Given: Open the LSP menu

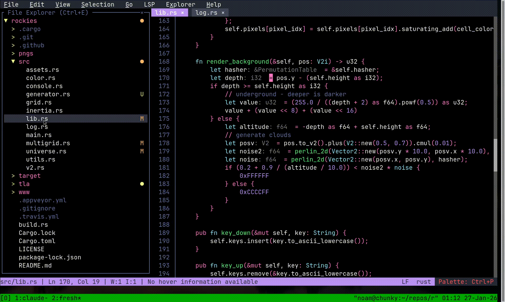Looking at the screenshot, I should [149, 4].
